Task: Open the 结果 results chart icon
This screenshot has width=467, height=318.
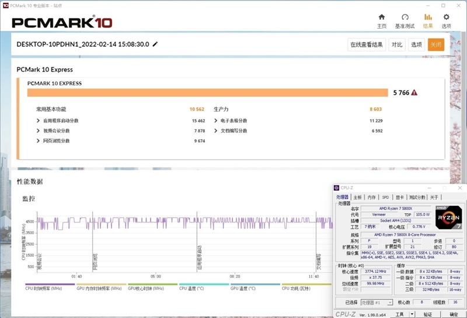Action: coord(428,17)
